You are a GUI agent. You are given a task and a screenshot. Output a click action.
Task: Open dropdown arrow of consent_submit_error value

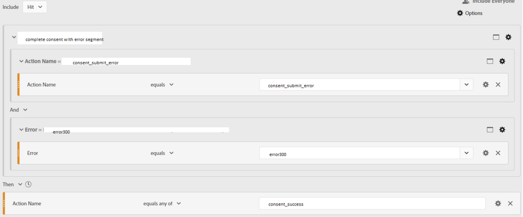466,85
